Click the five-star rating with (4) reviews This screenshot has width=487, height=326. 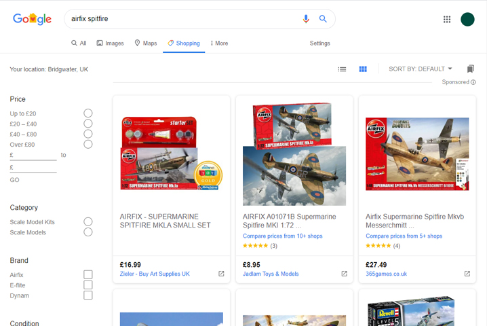point(383,246)
